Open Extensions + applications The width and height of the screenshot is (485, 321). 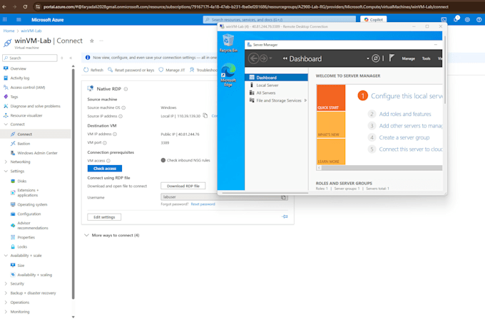[x=28, y=193]
